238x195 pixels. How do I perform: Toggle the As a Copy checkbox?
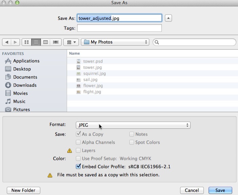point(78,134)
